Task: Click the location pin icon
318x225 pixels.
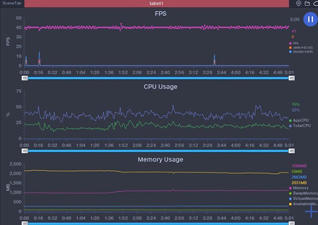Action: [298, 3]
